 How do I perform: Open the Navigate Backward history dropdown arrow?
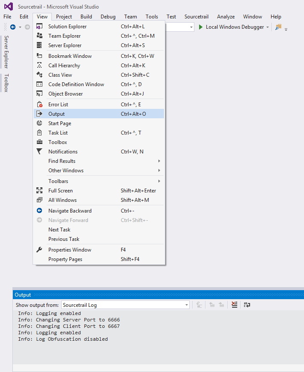[x=20, y=27]
